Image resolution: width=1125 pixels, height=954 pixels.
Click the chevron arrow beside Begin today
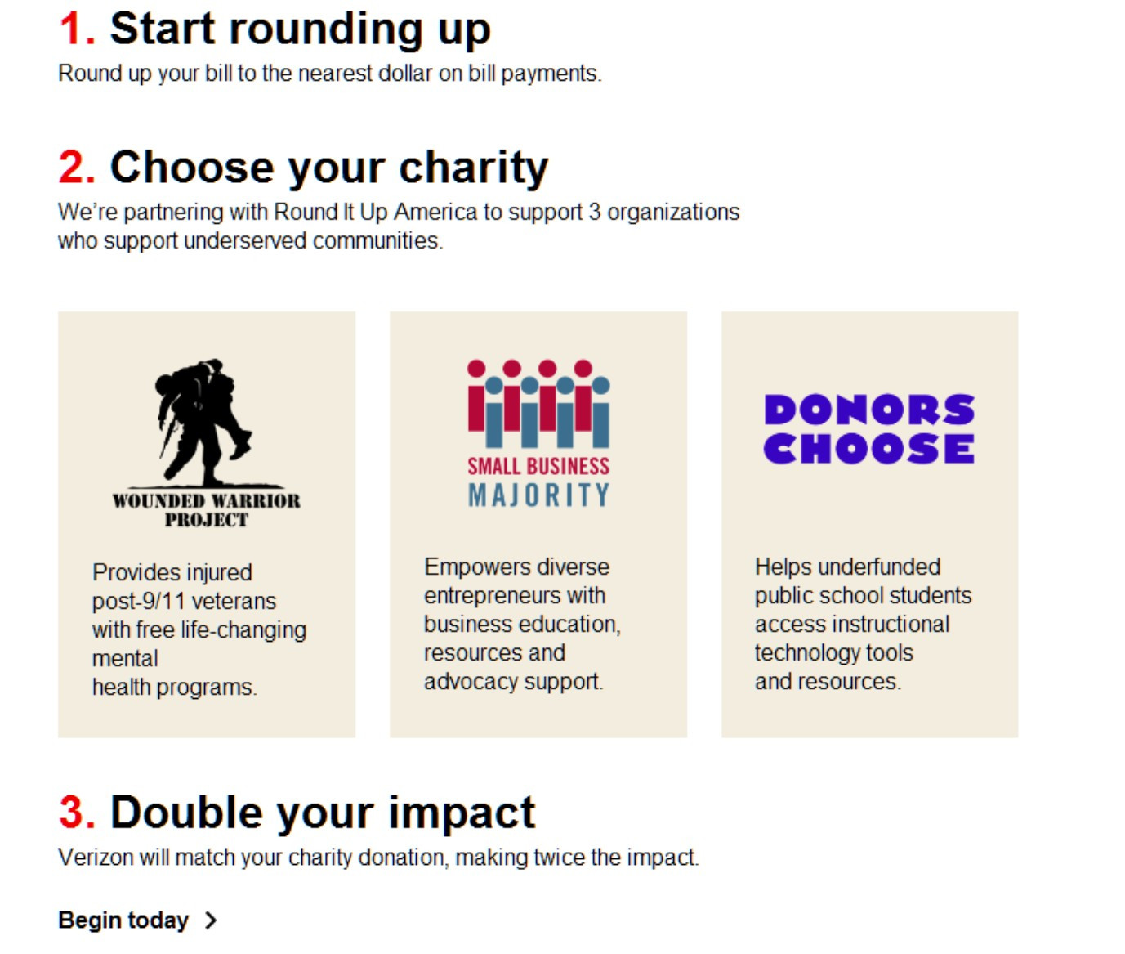(211, 920)
